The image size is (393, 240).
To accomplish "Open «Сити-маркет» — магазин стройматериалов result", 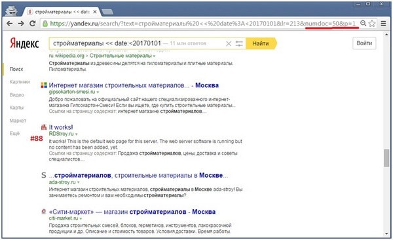I will pyautogui.click(x=132, y=212).
